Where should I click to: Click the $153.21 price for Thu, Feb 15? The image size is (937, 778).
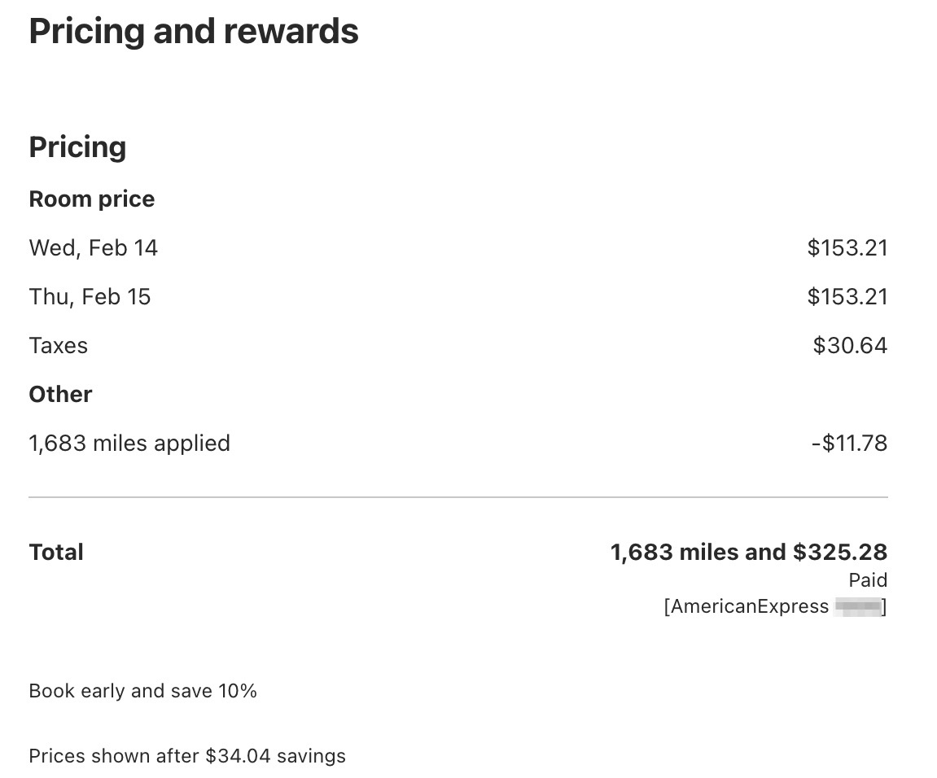[x=847, y=296]
